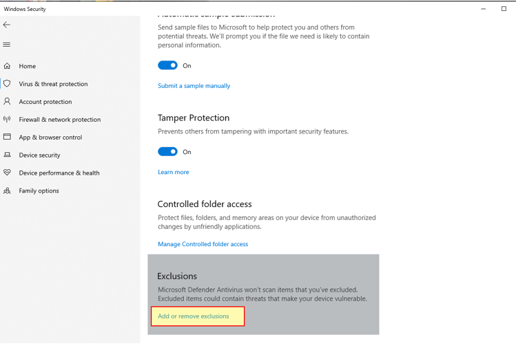The width and height of the screenshot is (516, 348).
Task: Click Learn more under Tamper Protection
Action: click(174, 172)
